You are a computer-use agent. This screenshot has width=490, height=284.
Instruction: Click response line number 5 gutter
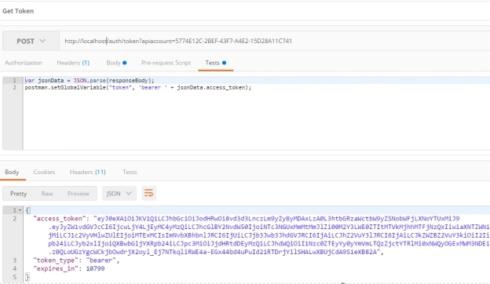click(x=14, y=277)
